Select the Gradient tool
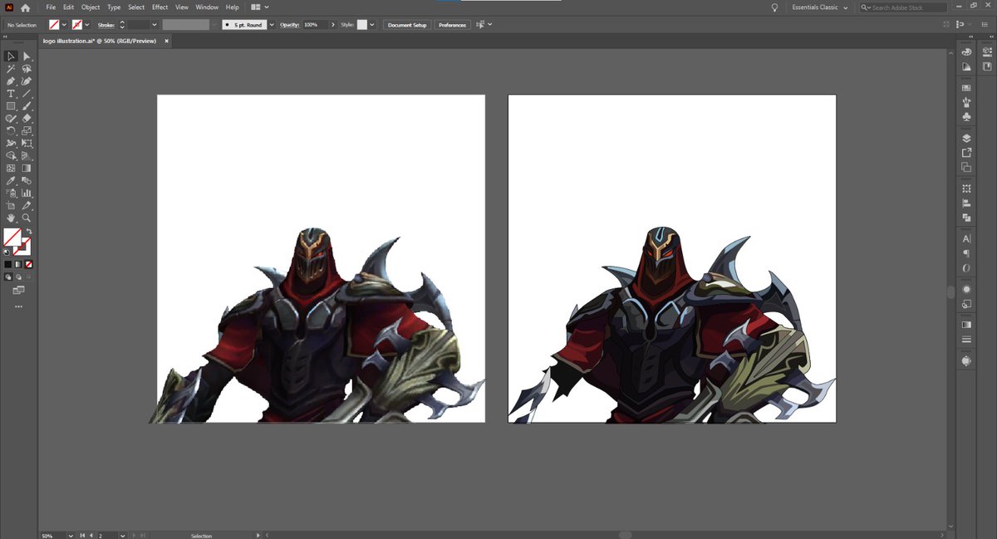 pos(27,168)
